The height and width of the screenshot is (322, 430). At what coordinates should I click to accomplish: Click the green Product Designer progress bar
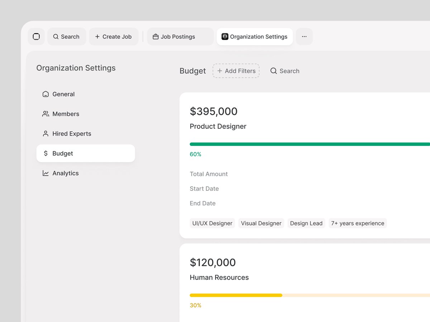pyautogui.click(x=310, y=144)
